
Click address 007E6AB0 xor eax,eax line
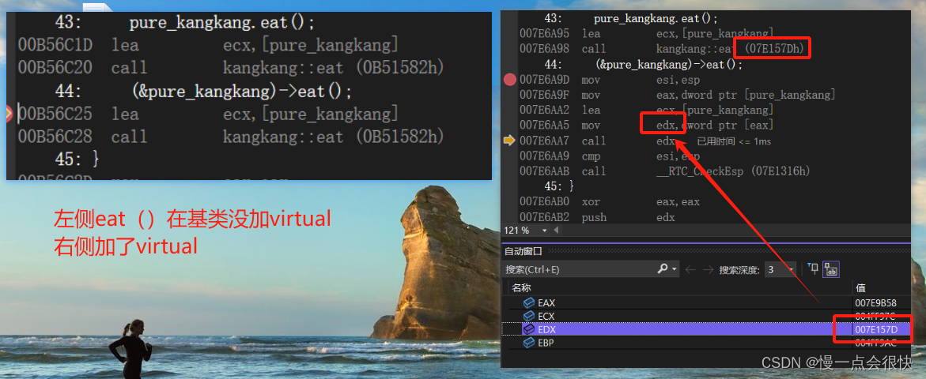click(610, 202)
